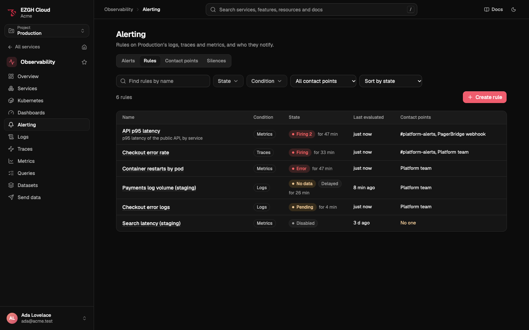
Task: Expand the State filter dropdown
Action: [228, 81]
